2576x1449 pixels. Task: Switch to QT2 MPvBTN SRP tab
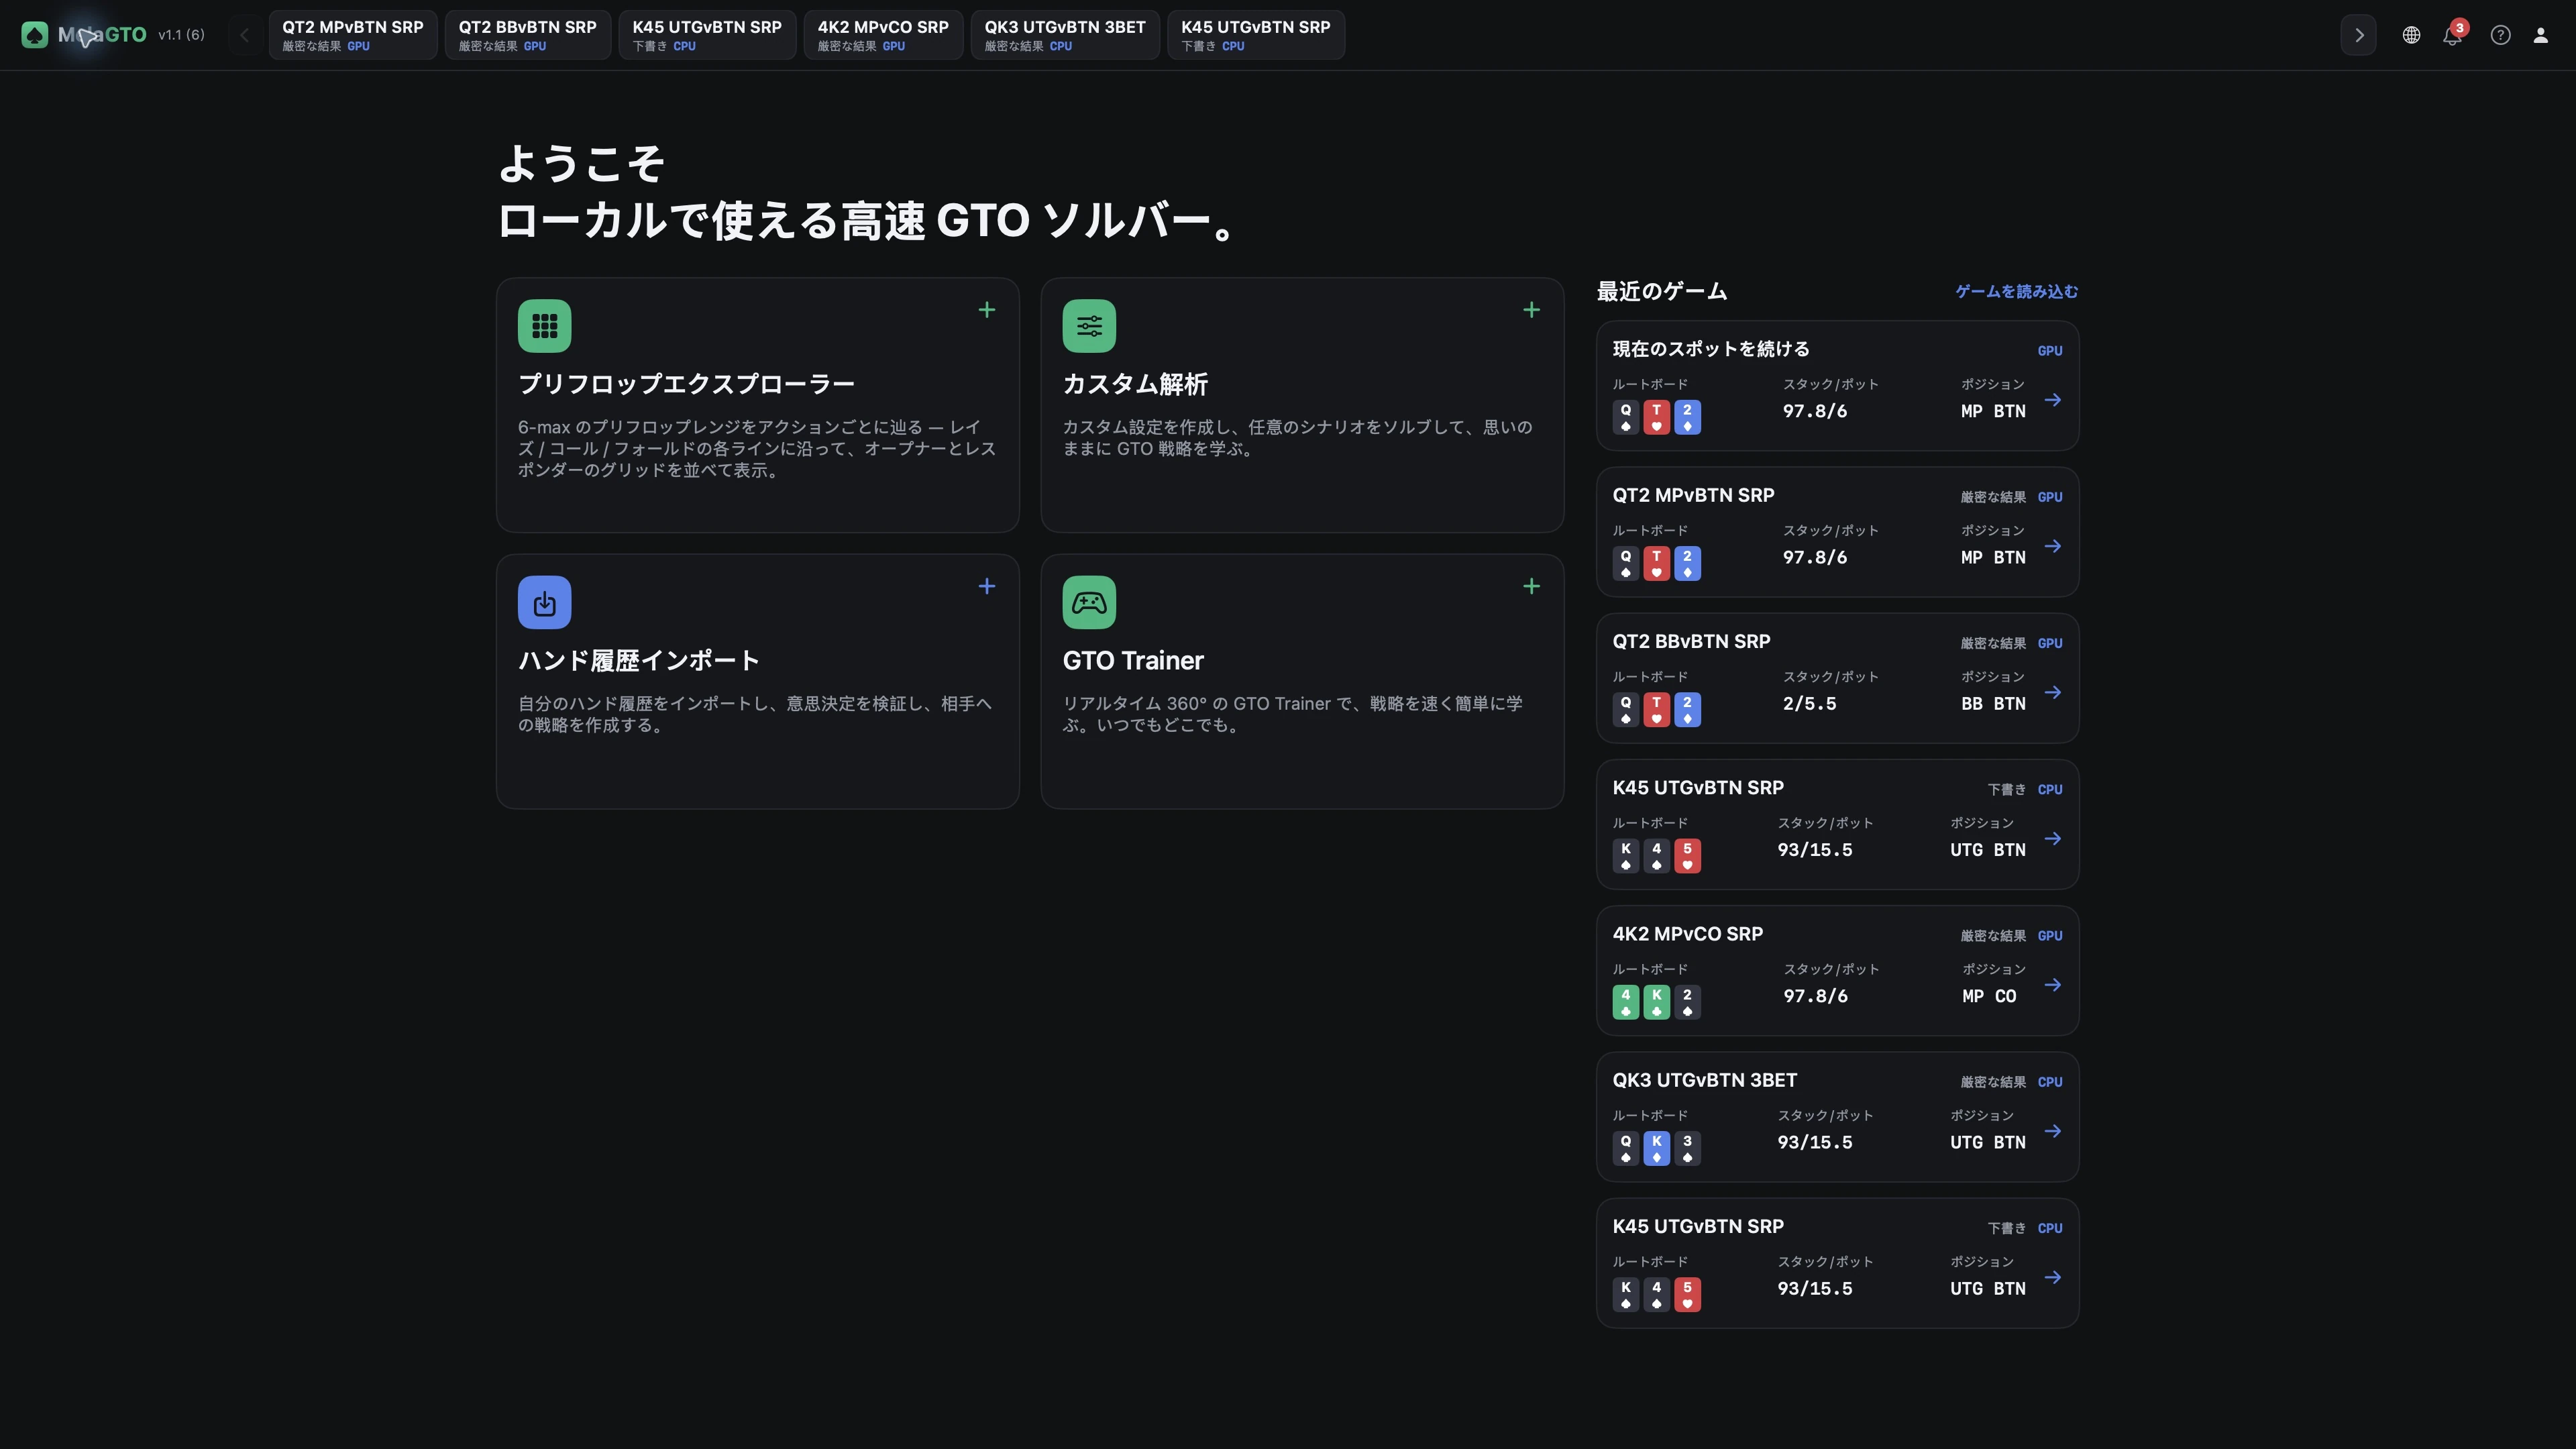[352, 35]
